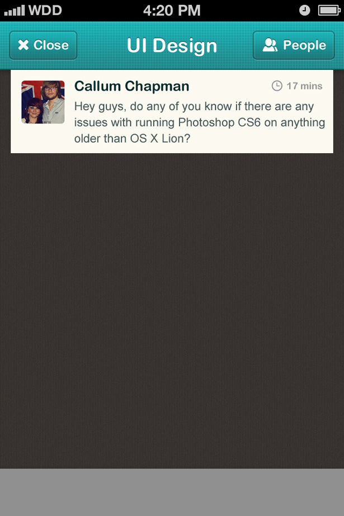Tap the battery indicator icon
Screen dimensions: 344x516
click(329, 11)
